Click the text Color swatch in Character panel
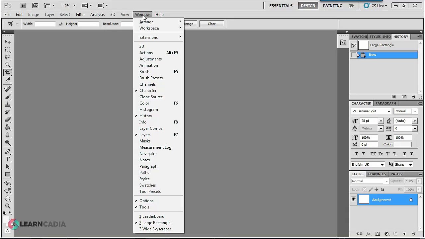The height and width of the screenshot is (239, 425). point(403,144)
